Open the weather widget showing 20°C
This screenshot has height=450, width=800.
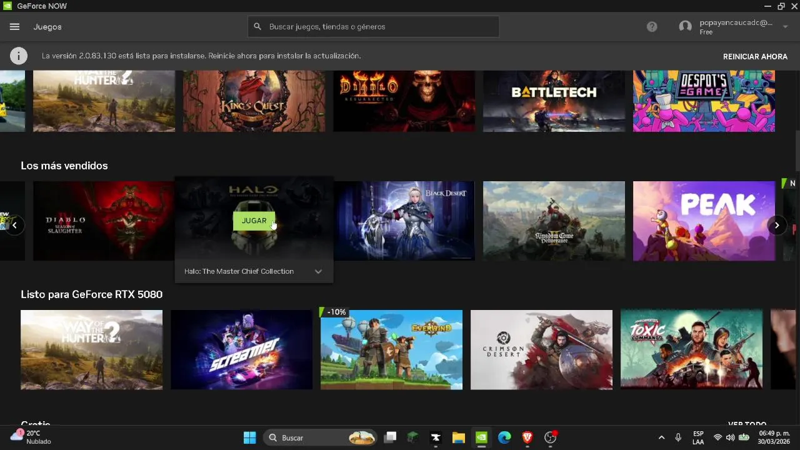[31, 437]
